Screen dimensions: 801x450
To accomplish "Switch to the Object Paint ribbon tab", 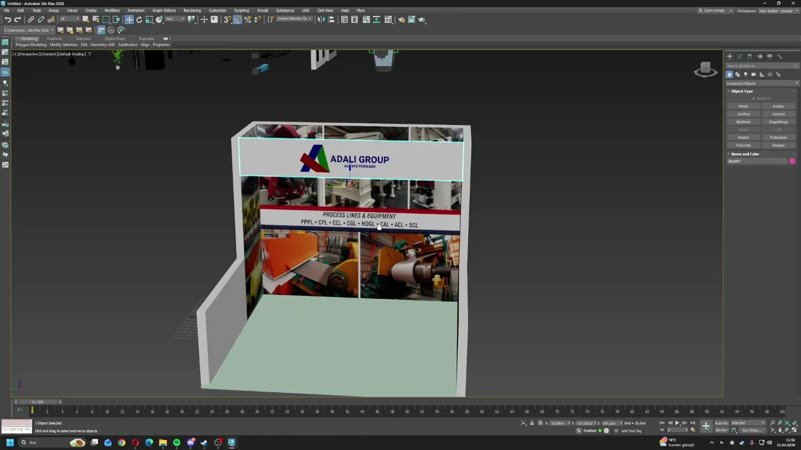I will point(115,39).
